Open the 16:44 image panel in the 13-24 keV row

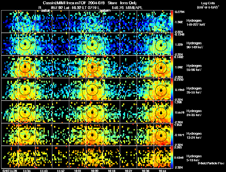[162, 134]
